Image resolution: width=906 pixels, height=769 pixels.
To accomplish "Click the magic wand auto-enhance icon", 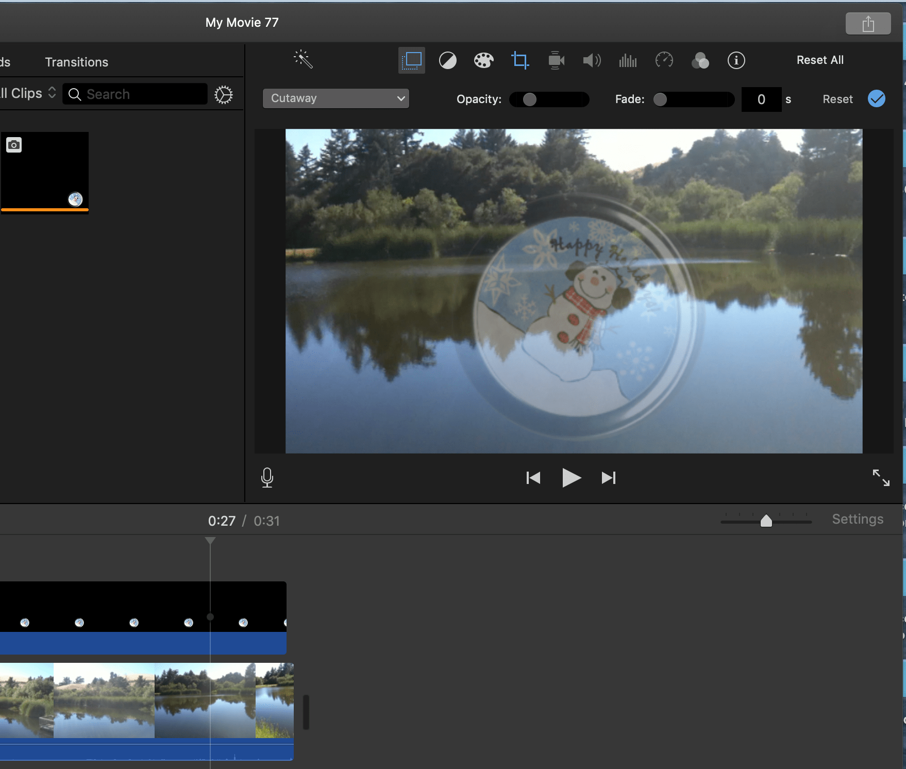I will click(303, 60).
